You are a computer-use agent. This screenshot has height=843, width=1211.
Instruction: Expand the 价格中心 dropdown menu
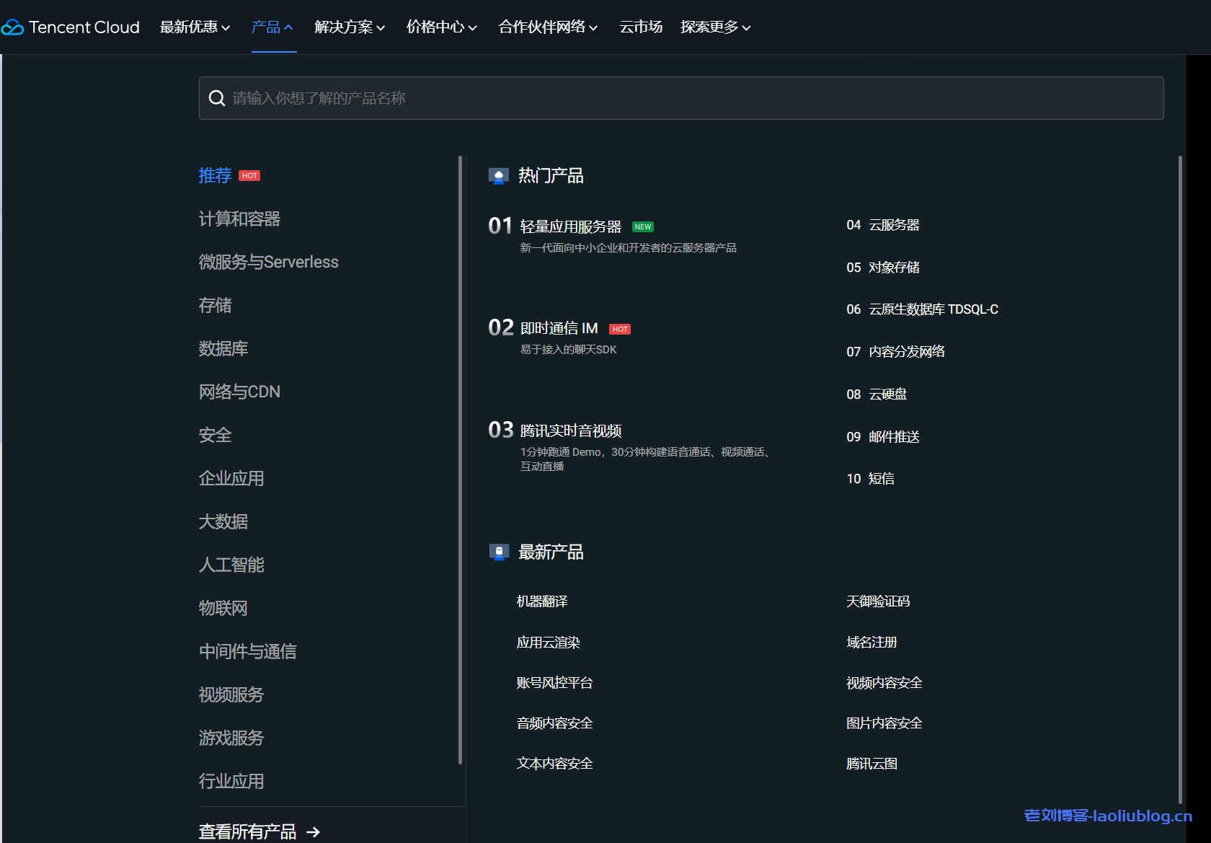pyautogui.click(x=442, y=27)
